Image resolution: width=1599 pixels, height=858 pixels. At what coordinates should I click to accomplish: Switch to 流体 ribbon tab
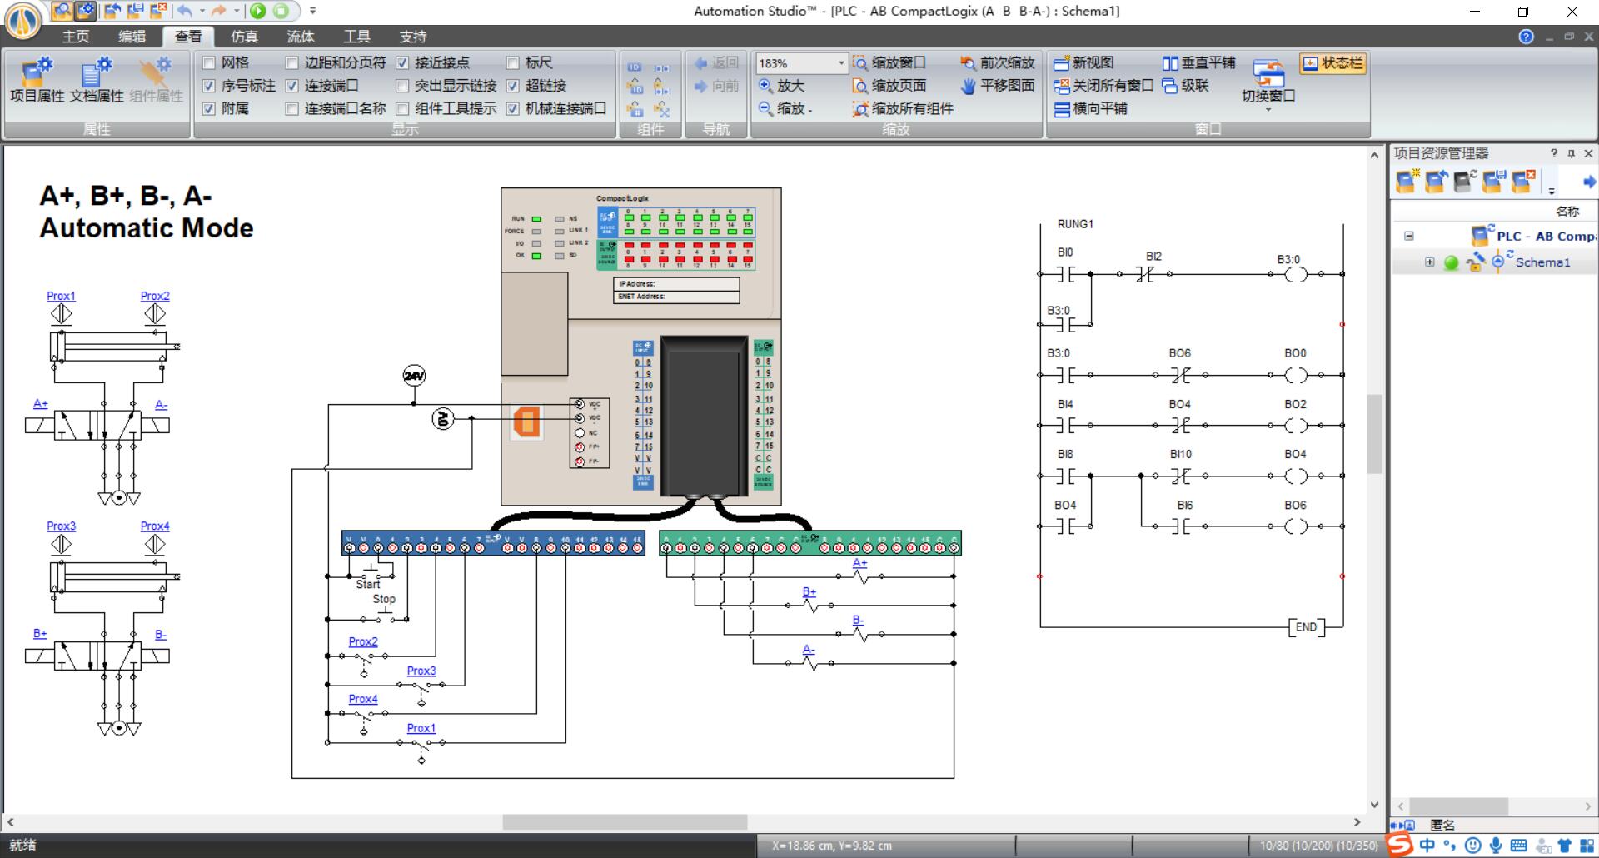coord(301,37)
